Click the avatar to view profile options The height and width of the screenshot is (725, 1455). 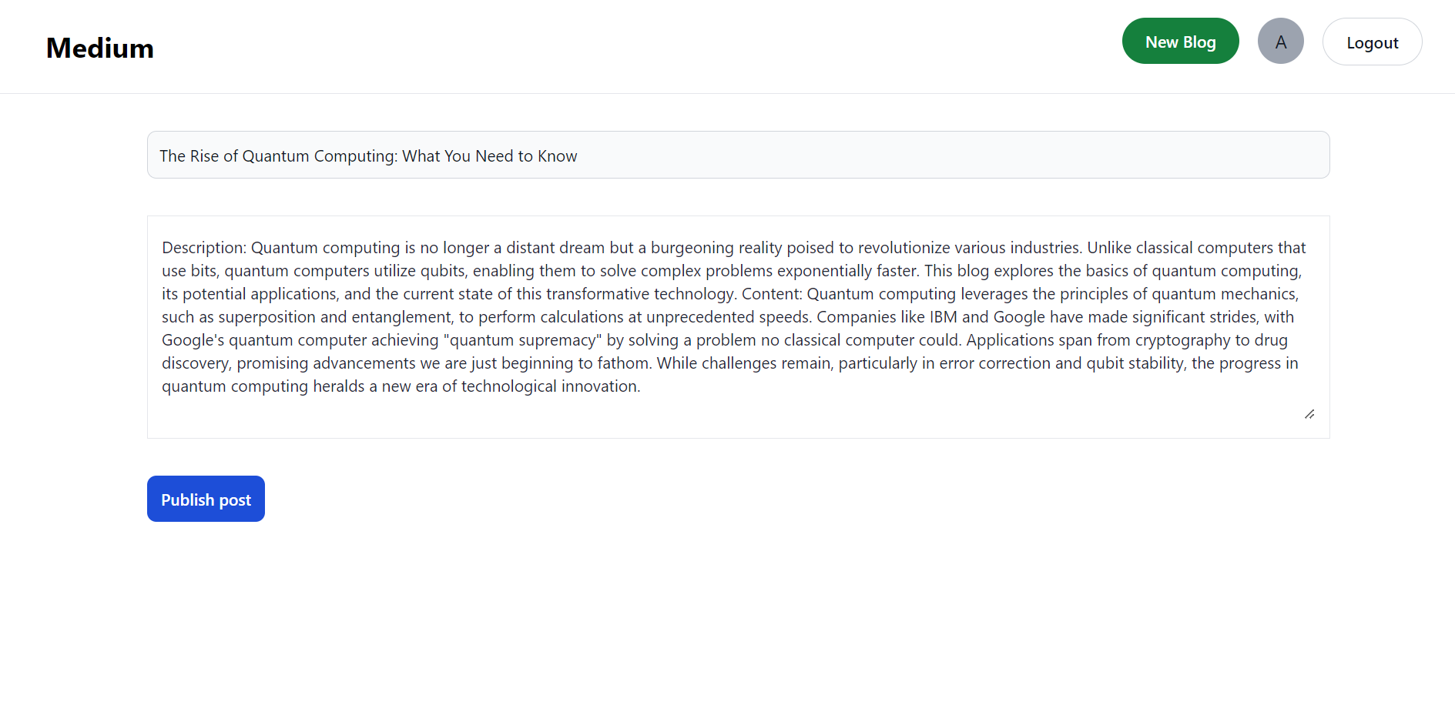[1280, 41]
